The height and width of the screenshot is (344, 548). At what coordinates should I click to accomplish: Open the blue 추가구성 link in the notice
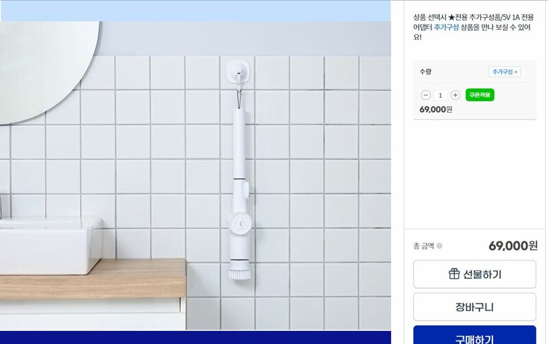pos(447,27)
